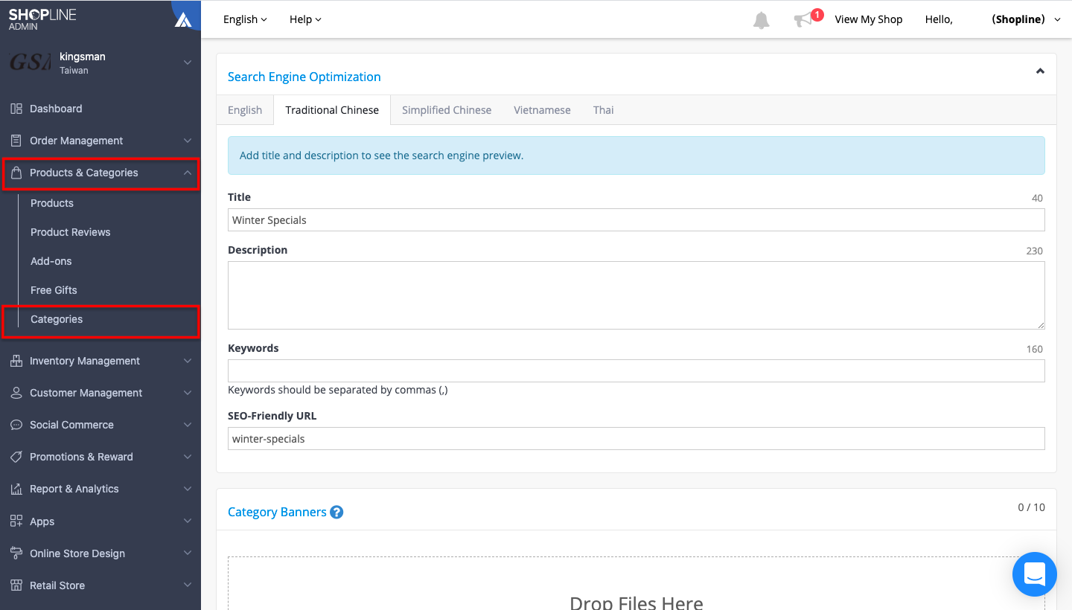Screen dimensions: 1072x610
Task: Click the Social Commerce chat icon
Action: coord(16,425)
